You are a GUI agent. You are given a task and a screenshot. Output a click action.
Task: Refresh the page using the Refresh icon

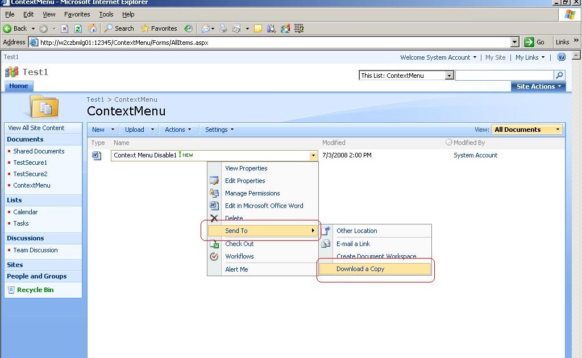(78, 28)
